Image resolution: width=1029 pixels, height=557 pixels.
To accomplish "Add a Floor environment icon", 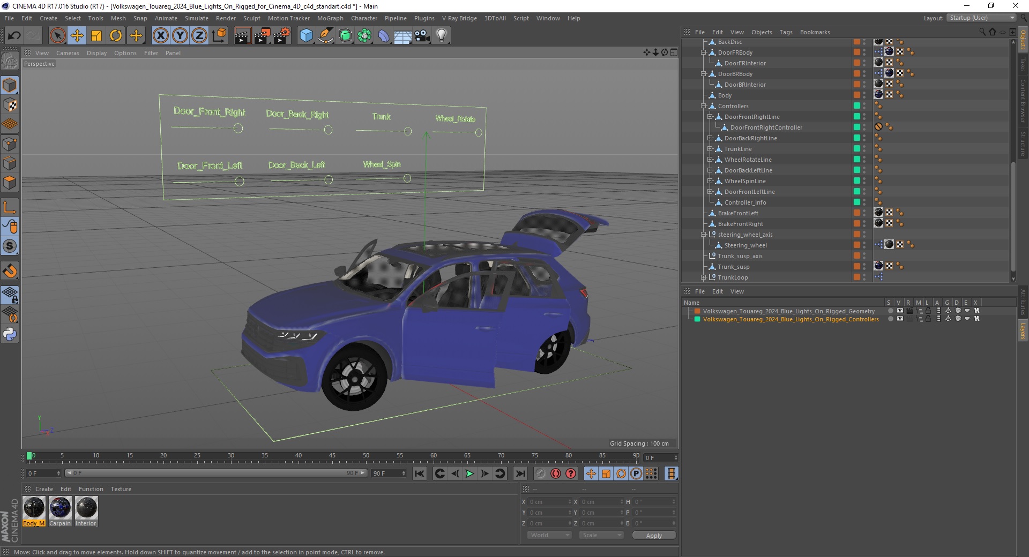I will pos(402,36).
